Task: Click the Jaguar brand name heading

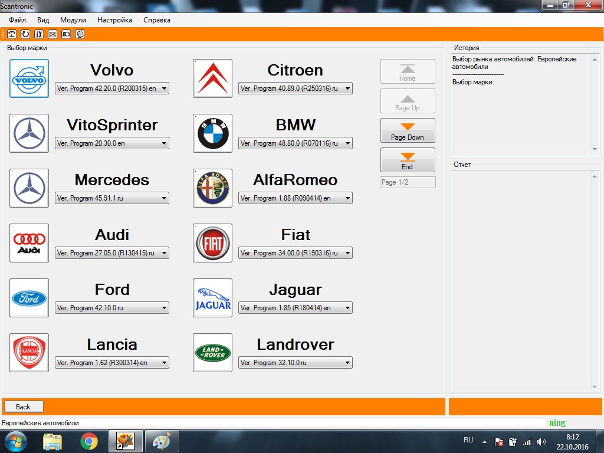Action: [x=296, y=290]
